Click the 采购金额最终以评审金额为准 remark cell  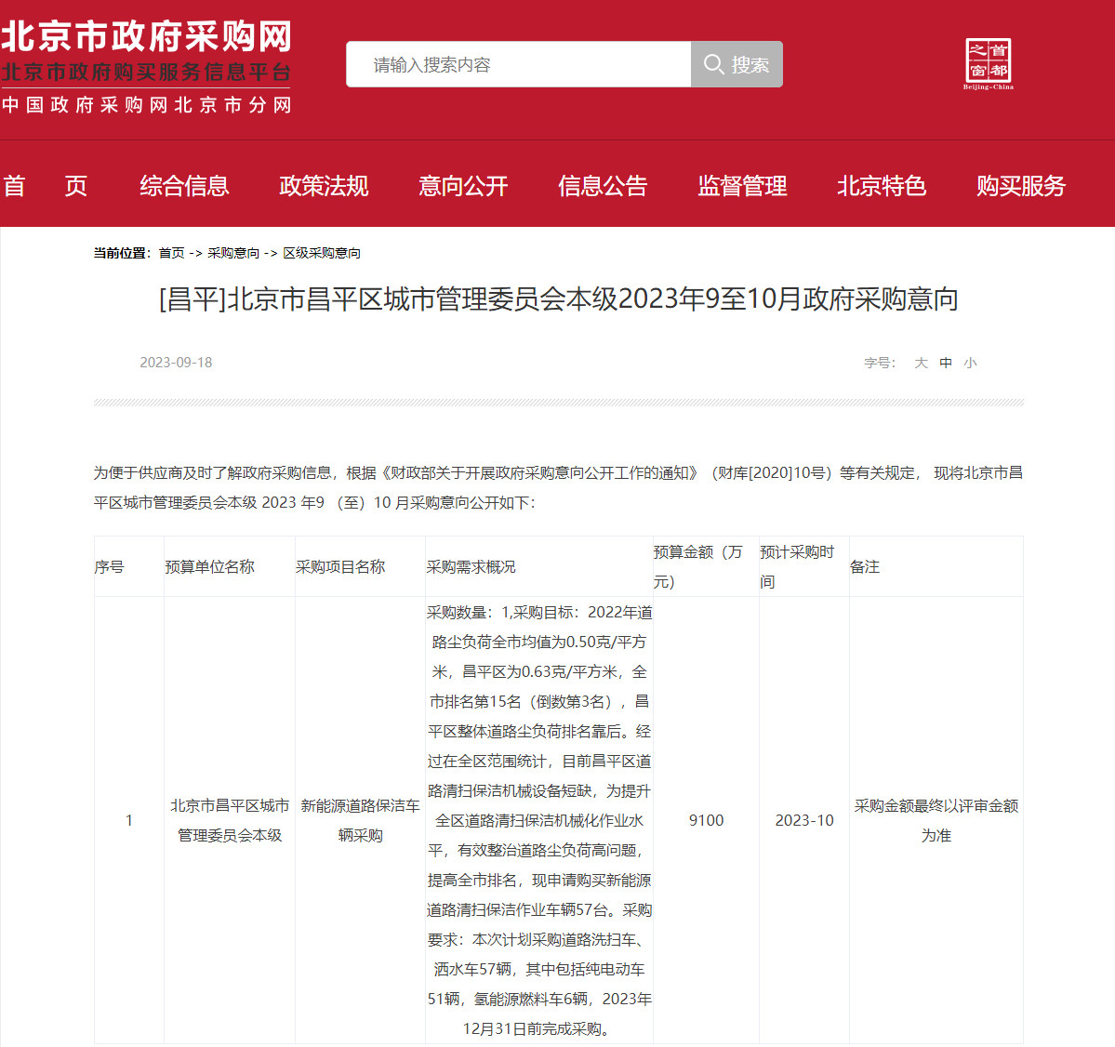point(936,820)
